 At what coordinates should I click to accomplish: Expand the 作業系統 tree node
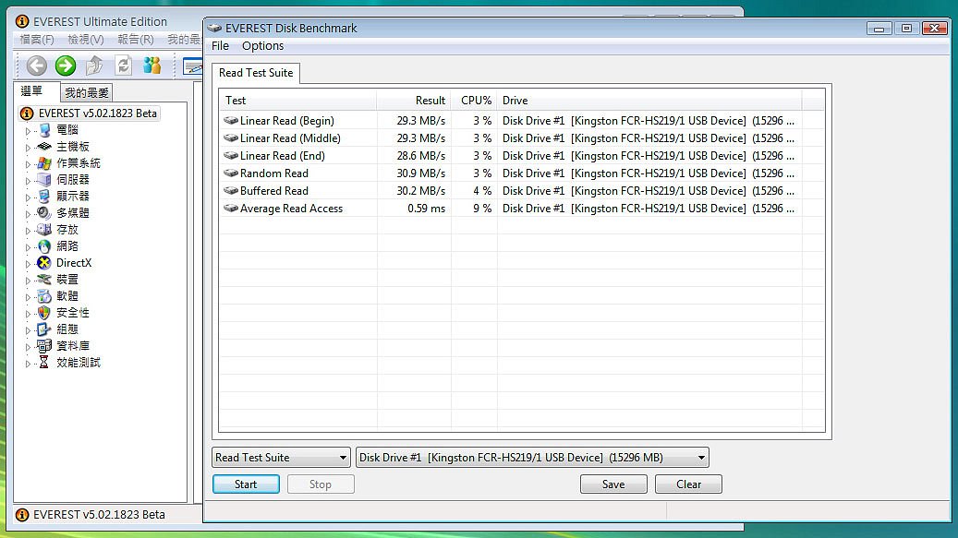(x=28, y=164)
